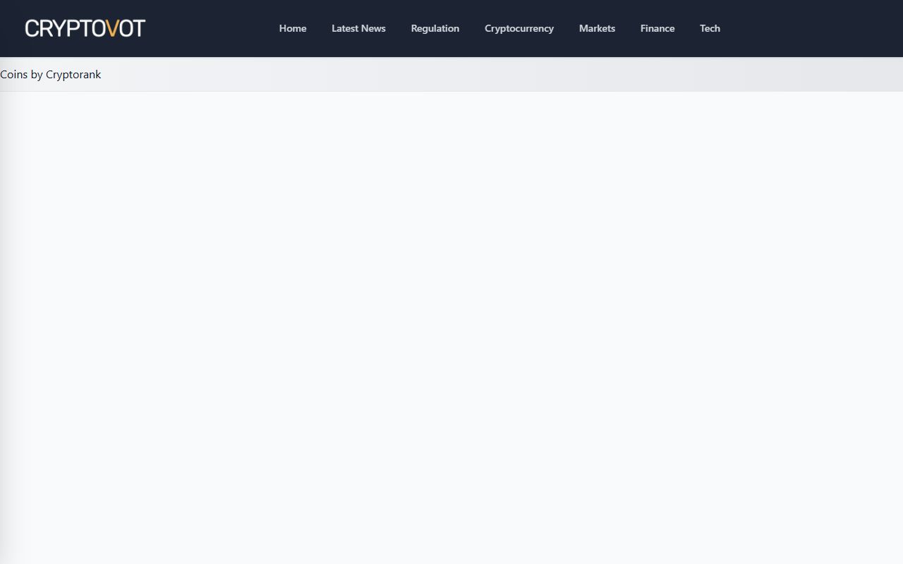Image resolution: width=903 pixels, height=564 pixels.
Task: Go to the Home page
Action: click(x=292, y=28)
